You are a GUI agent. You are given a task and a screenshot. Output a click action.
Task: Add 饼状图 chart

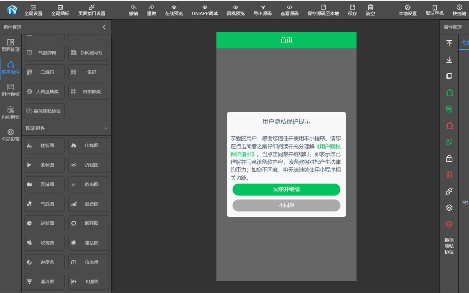(44, 223)
